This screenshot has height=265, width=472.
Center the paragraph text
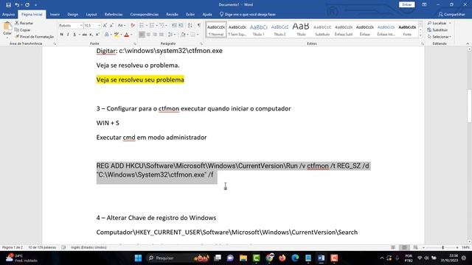click(x=148, y=35)
